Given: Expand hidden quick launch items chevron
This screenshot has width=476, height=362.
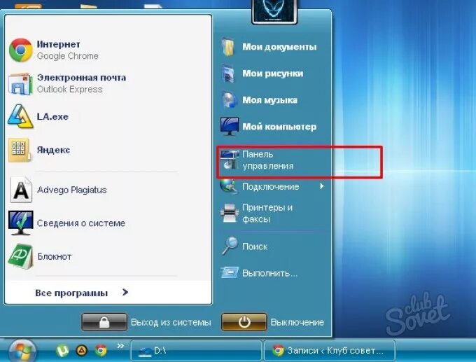Looking at the screenshot, I should tap(120, 346).
